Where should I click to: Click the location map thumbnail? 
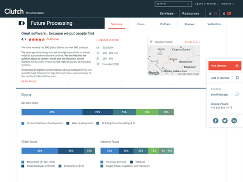pyautogui.click(x=174, y=61)
